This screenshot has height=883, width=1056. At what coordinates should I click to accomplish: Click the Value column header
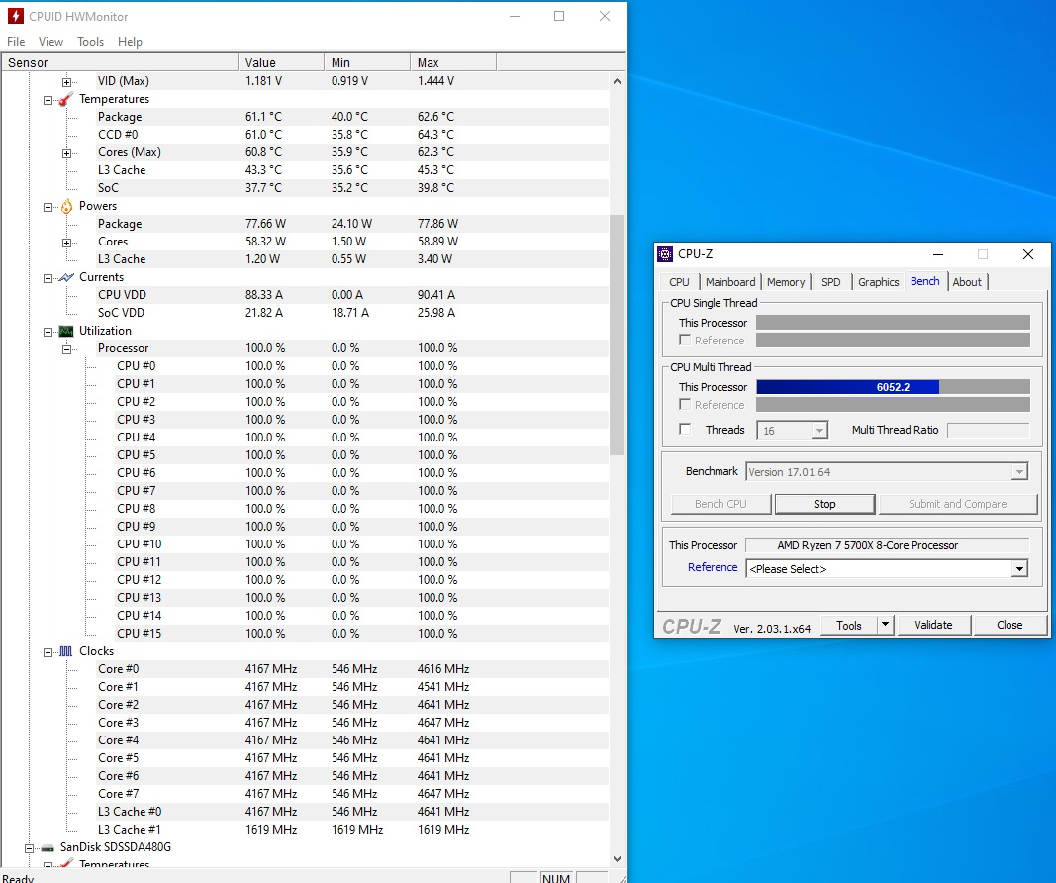click(x=281, y=62)
